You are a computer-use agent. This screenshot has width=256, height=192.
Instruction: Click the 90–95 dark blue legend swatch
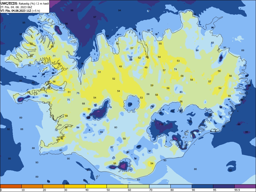(x=202, y=186)
